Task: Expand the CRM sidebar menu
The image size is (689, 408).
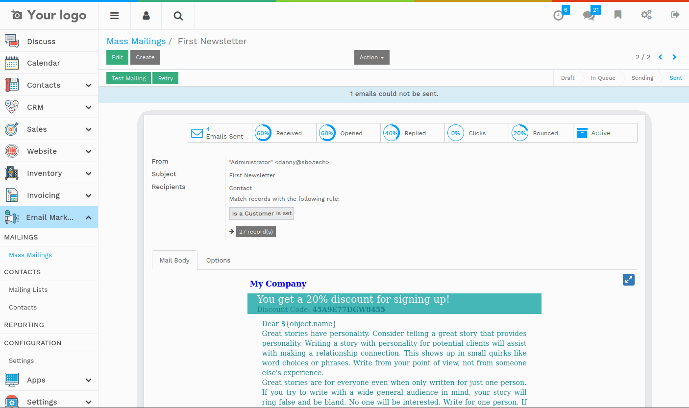Action: tap(49, 107)
